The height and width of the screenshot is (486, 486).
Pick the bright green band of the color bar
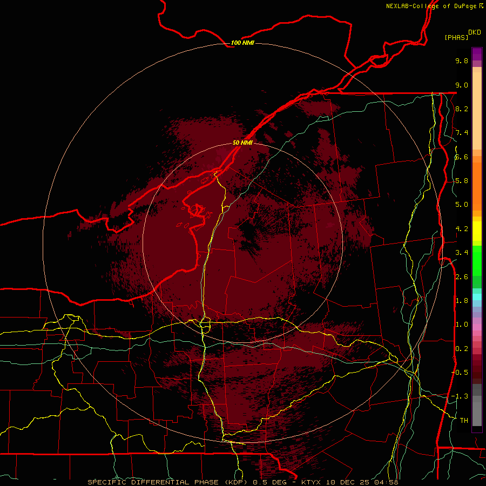point(477,260)
